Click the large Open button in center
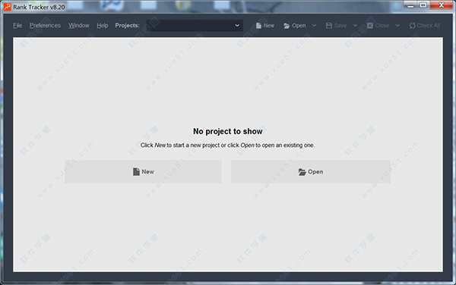456x285 pixels. pyautogui.click(x=311, y=171)
